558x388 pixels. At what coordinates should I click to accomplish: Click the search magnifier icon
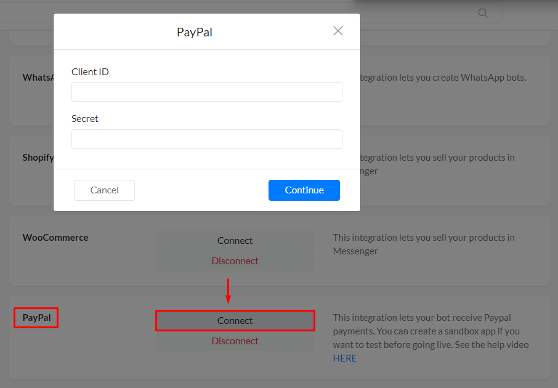click(x=483, y=13)
